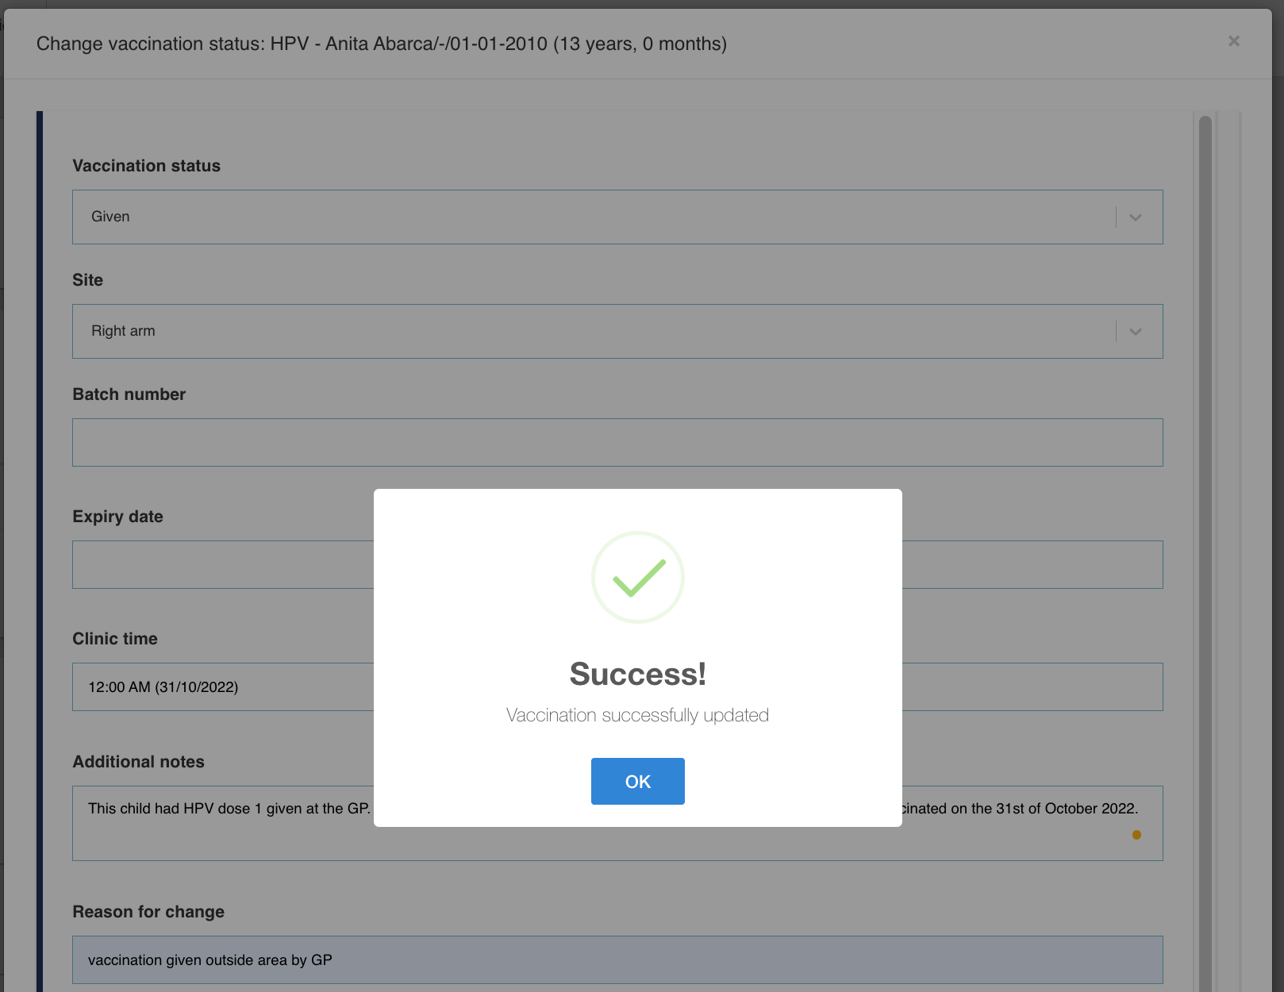The width and height of the screenshot is (1284, 992).
Task: Click the OK button in success dialog
Action: [x=637, y=781]
